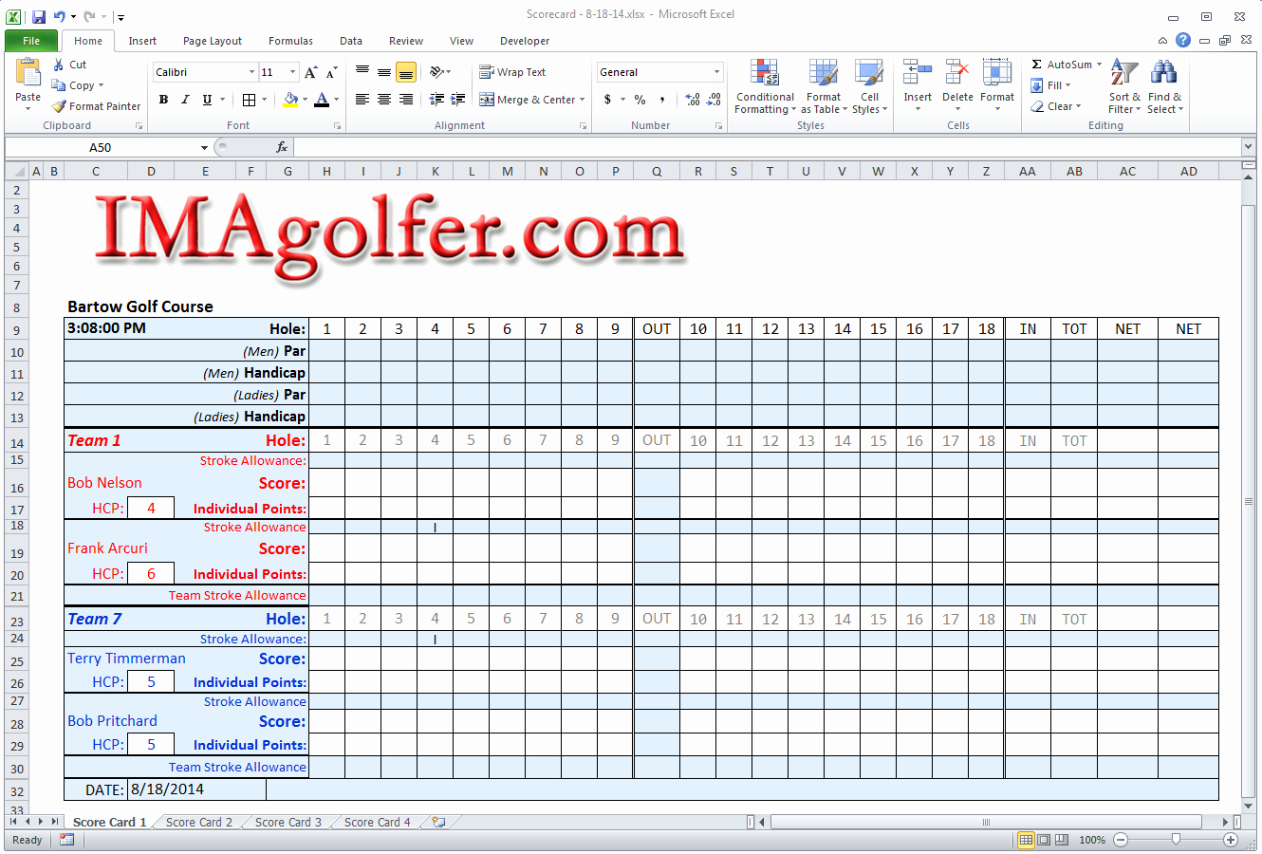Expand AutoSum dropdown arrow
This screenshot has height=854, width=1262.
[x=1100, y=65]
